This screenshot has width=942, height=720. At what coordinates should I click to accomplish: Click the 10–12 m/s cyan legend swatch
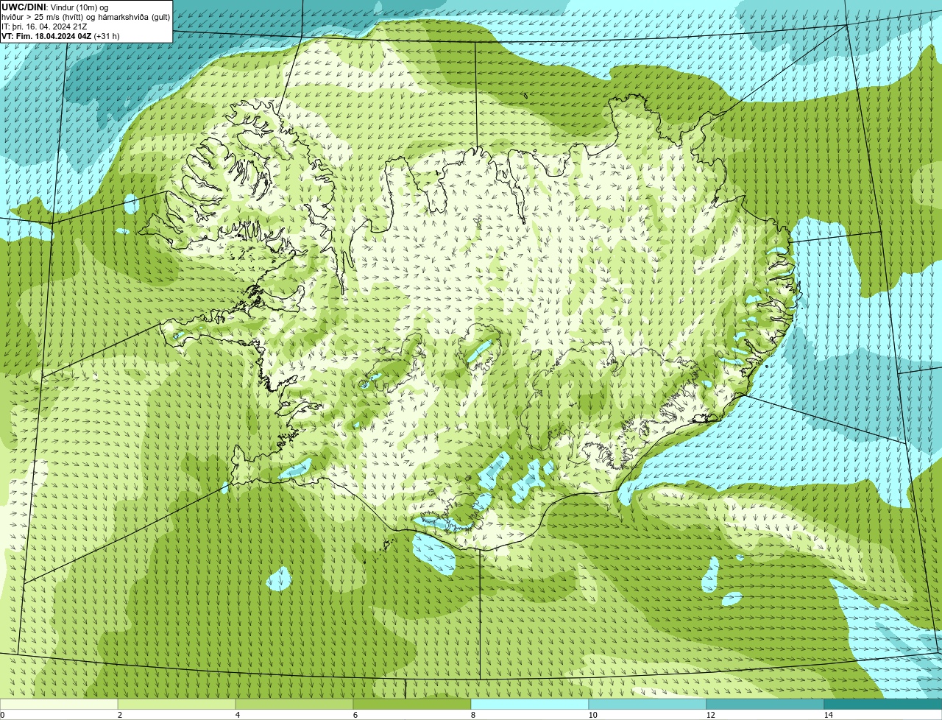point(648,704)
